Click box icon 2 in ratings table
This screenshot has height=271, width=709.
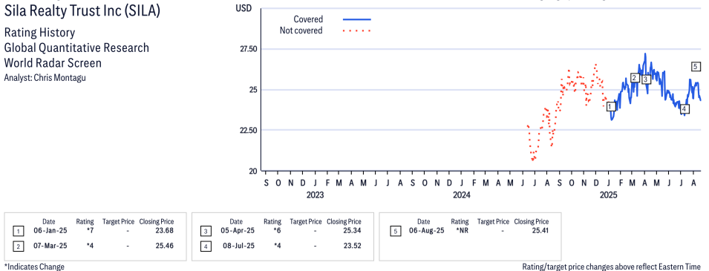[19, 246]
